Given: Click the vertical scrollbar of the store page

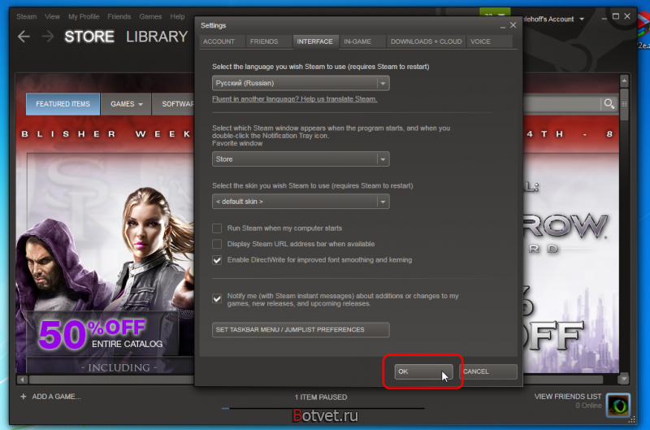Looking at the screenshot, I should click(624, 105).
